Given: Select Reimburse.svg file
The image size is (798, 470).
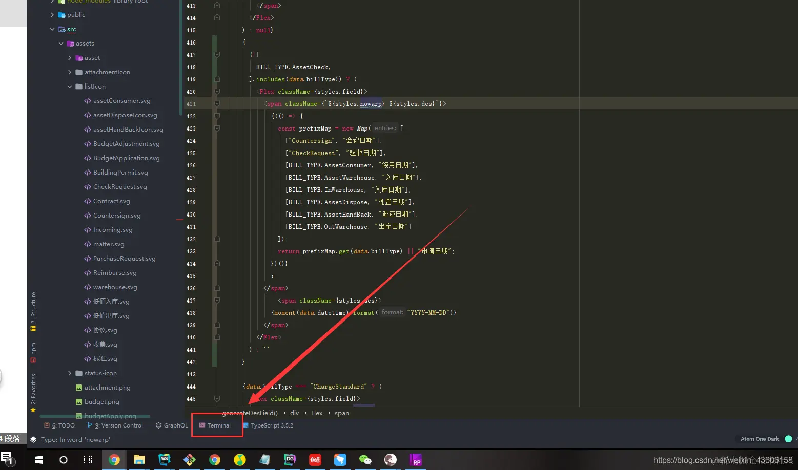Looking at the screenshot, I should (110, 273).
